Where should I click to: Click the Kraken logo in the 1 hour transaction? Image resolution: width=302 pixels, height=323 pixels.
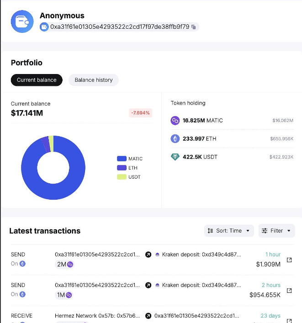point(157,254)
